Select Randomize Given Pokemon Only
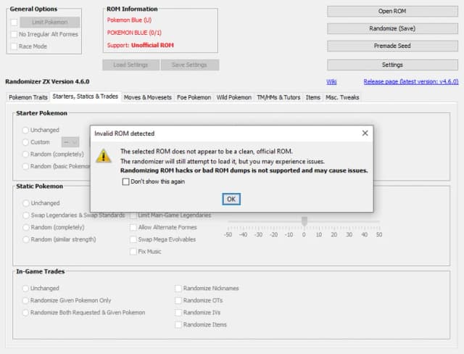Viewport: 464px width, 354px height. 25,300
